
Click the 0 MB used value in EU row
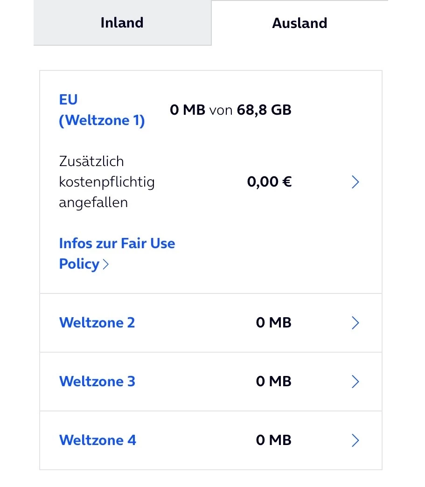coord(188,110)
